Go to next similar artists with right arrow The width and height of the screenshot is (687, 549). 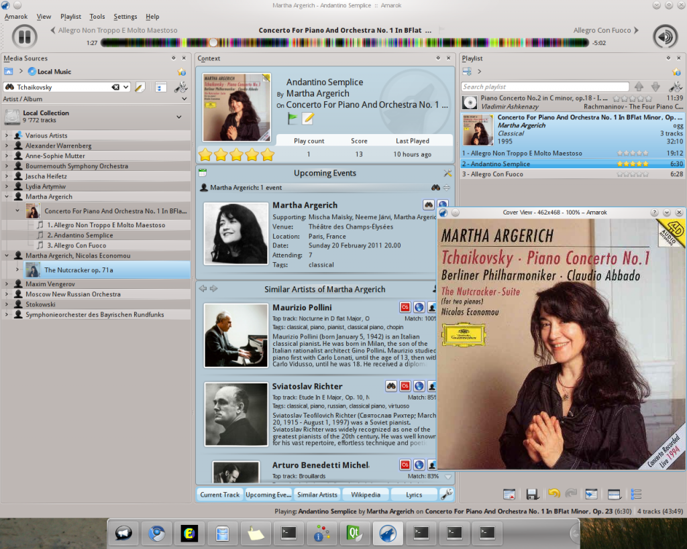coord(213,288)
